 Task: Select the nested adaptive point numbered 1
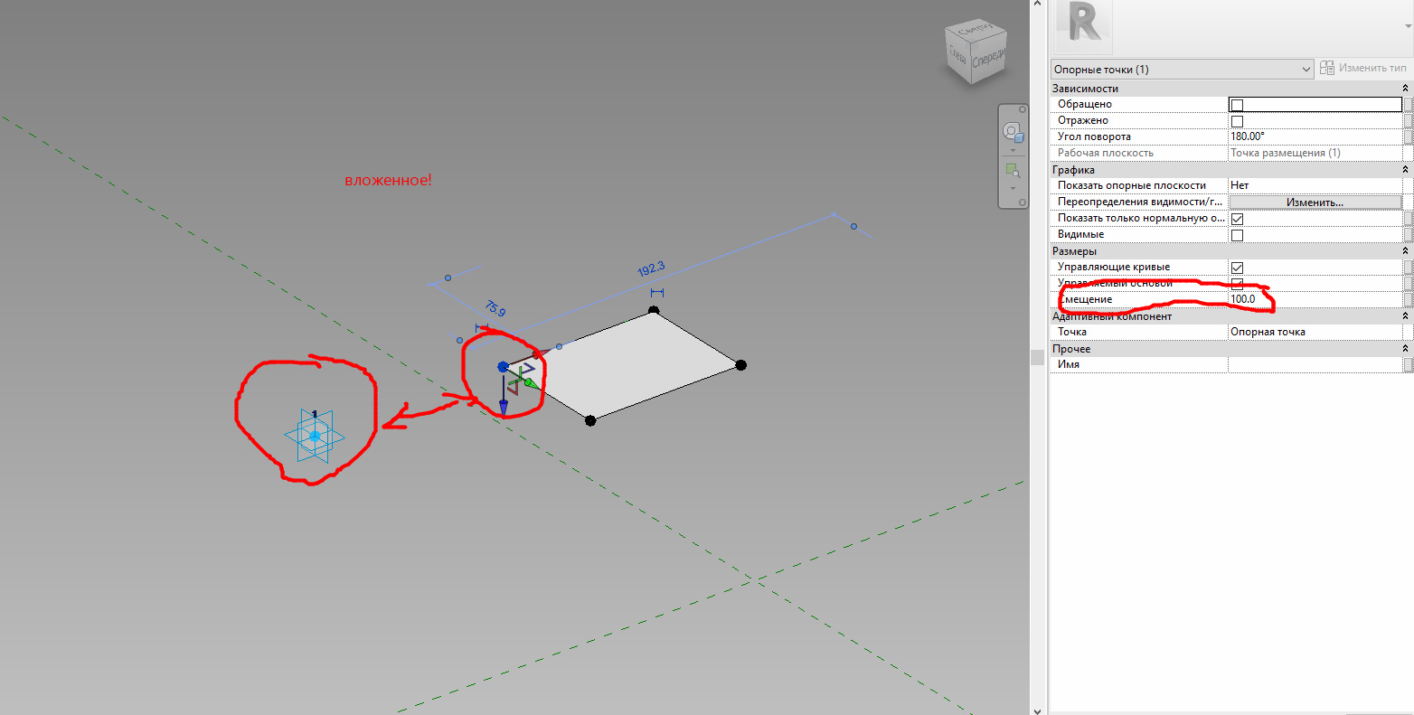pos(315,436)
